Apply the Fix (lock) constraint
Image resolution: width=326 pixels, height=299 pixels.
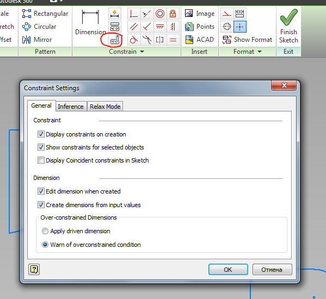(x=173, y=14)
